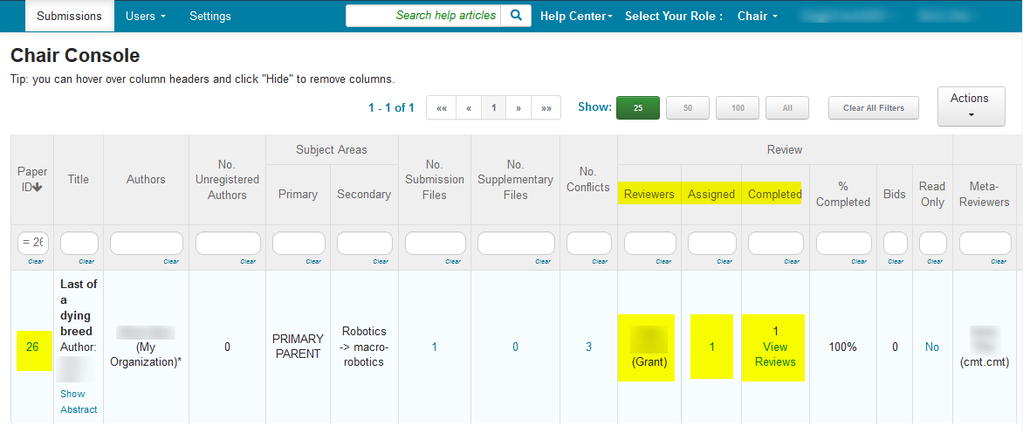Click the % Completed column header
The height and width of the screenshot is (433, 1023).
coord(843,195)
